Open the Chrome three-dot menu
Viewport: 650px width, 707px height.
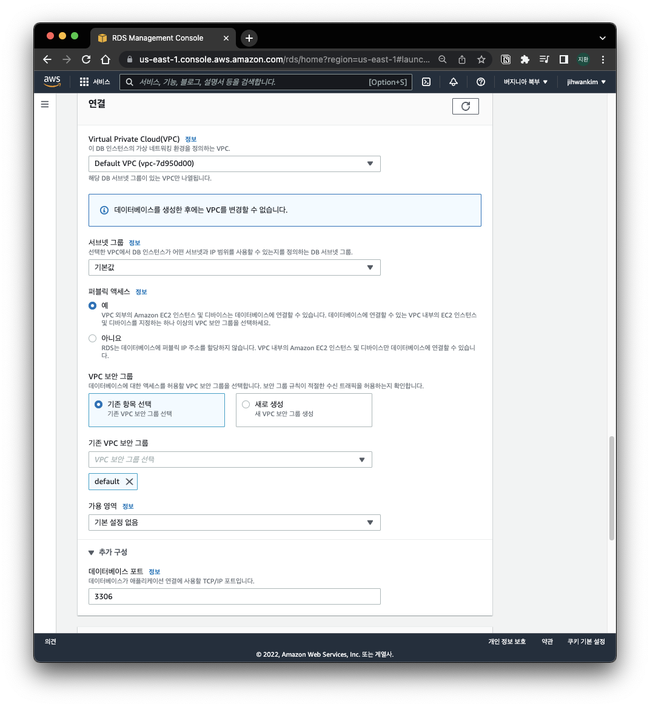pyautogui.click(x=603, y=59)
